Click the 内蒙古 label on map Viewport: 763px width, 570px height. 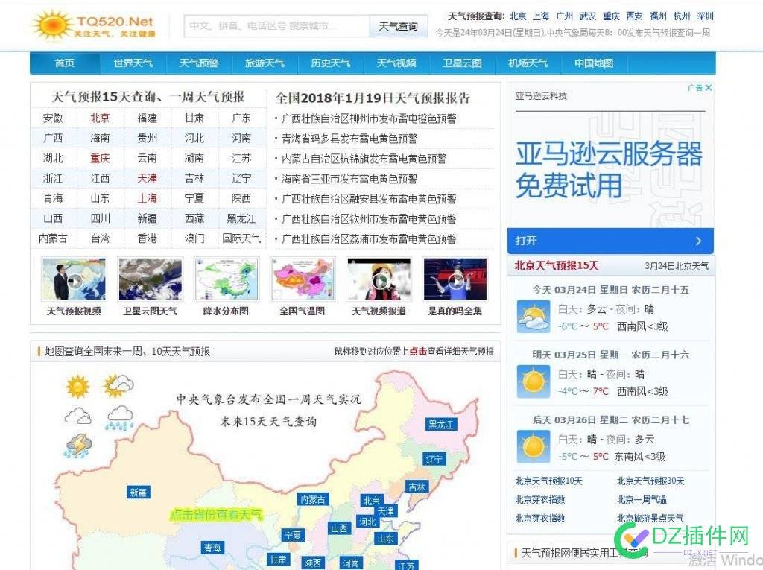click(314, 499)
